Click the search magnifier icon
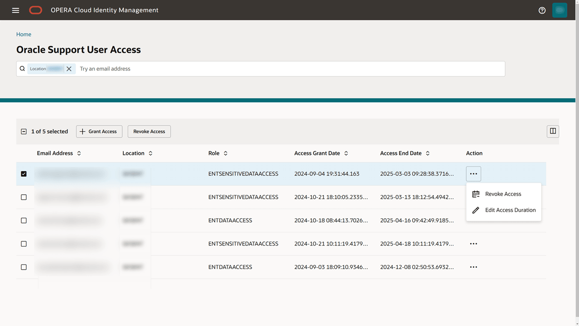 coord(22,68)
